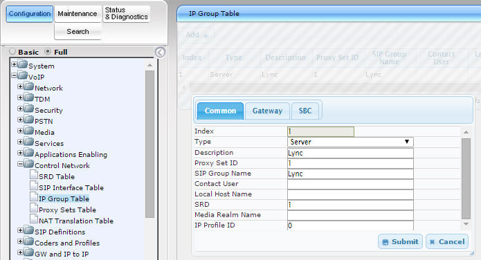Image resolution: width=481 pixels, height=260 pixels.
Task: Click the Applications Enabling folder icon
Action: 29,153
